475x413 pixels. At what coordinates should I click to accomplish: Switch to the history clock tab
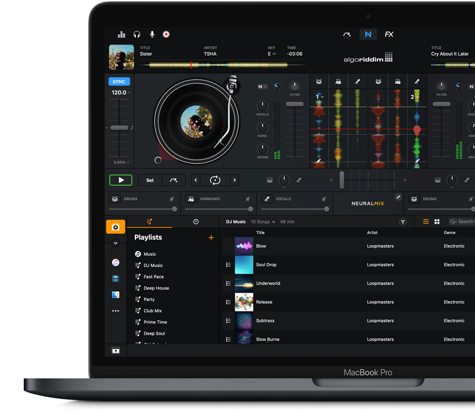196,221
